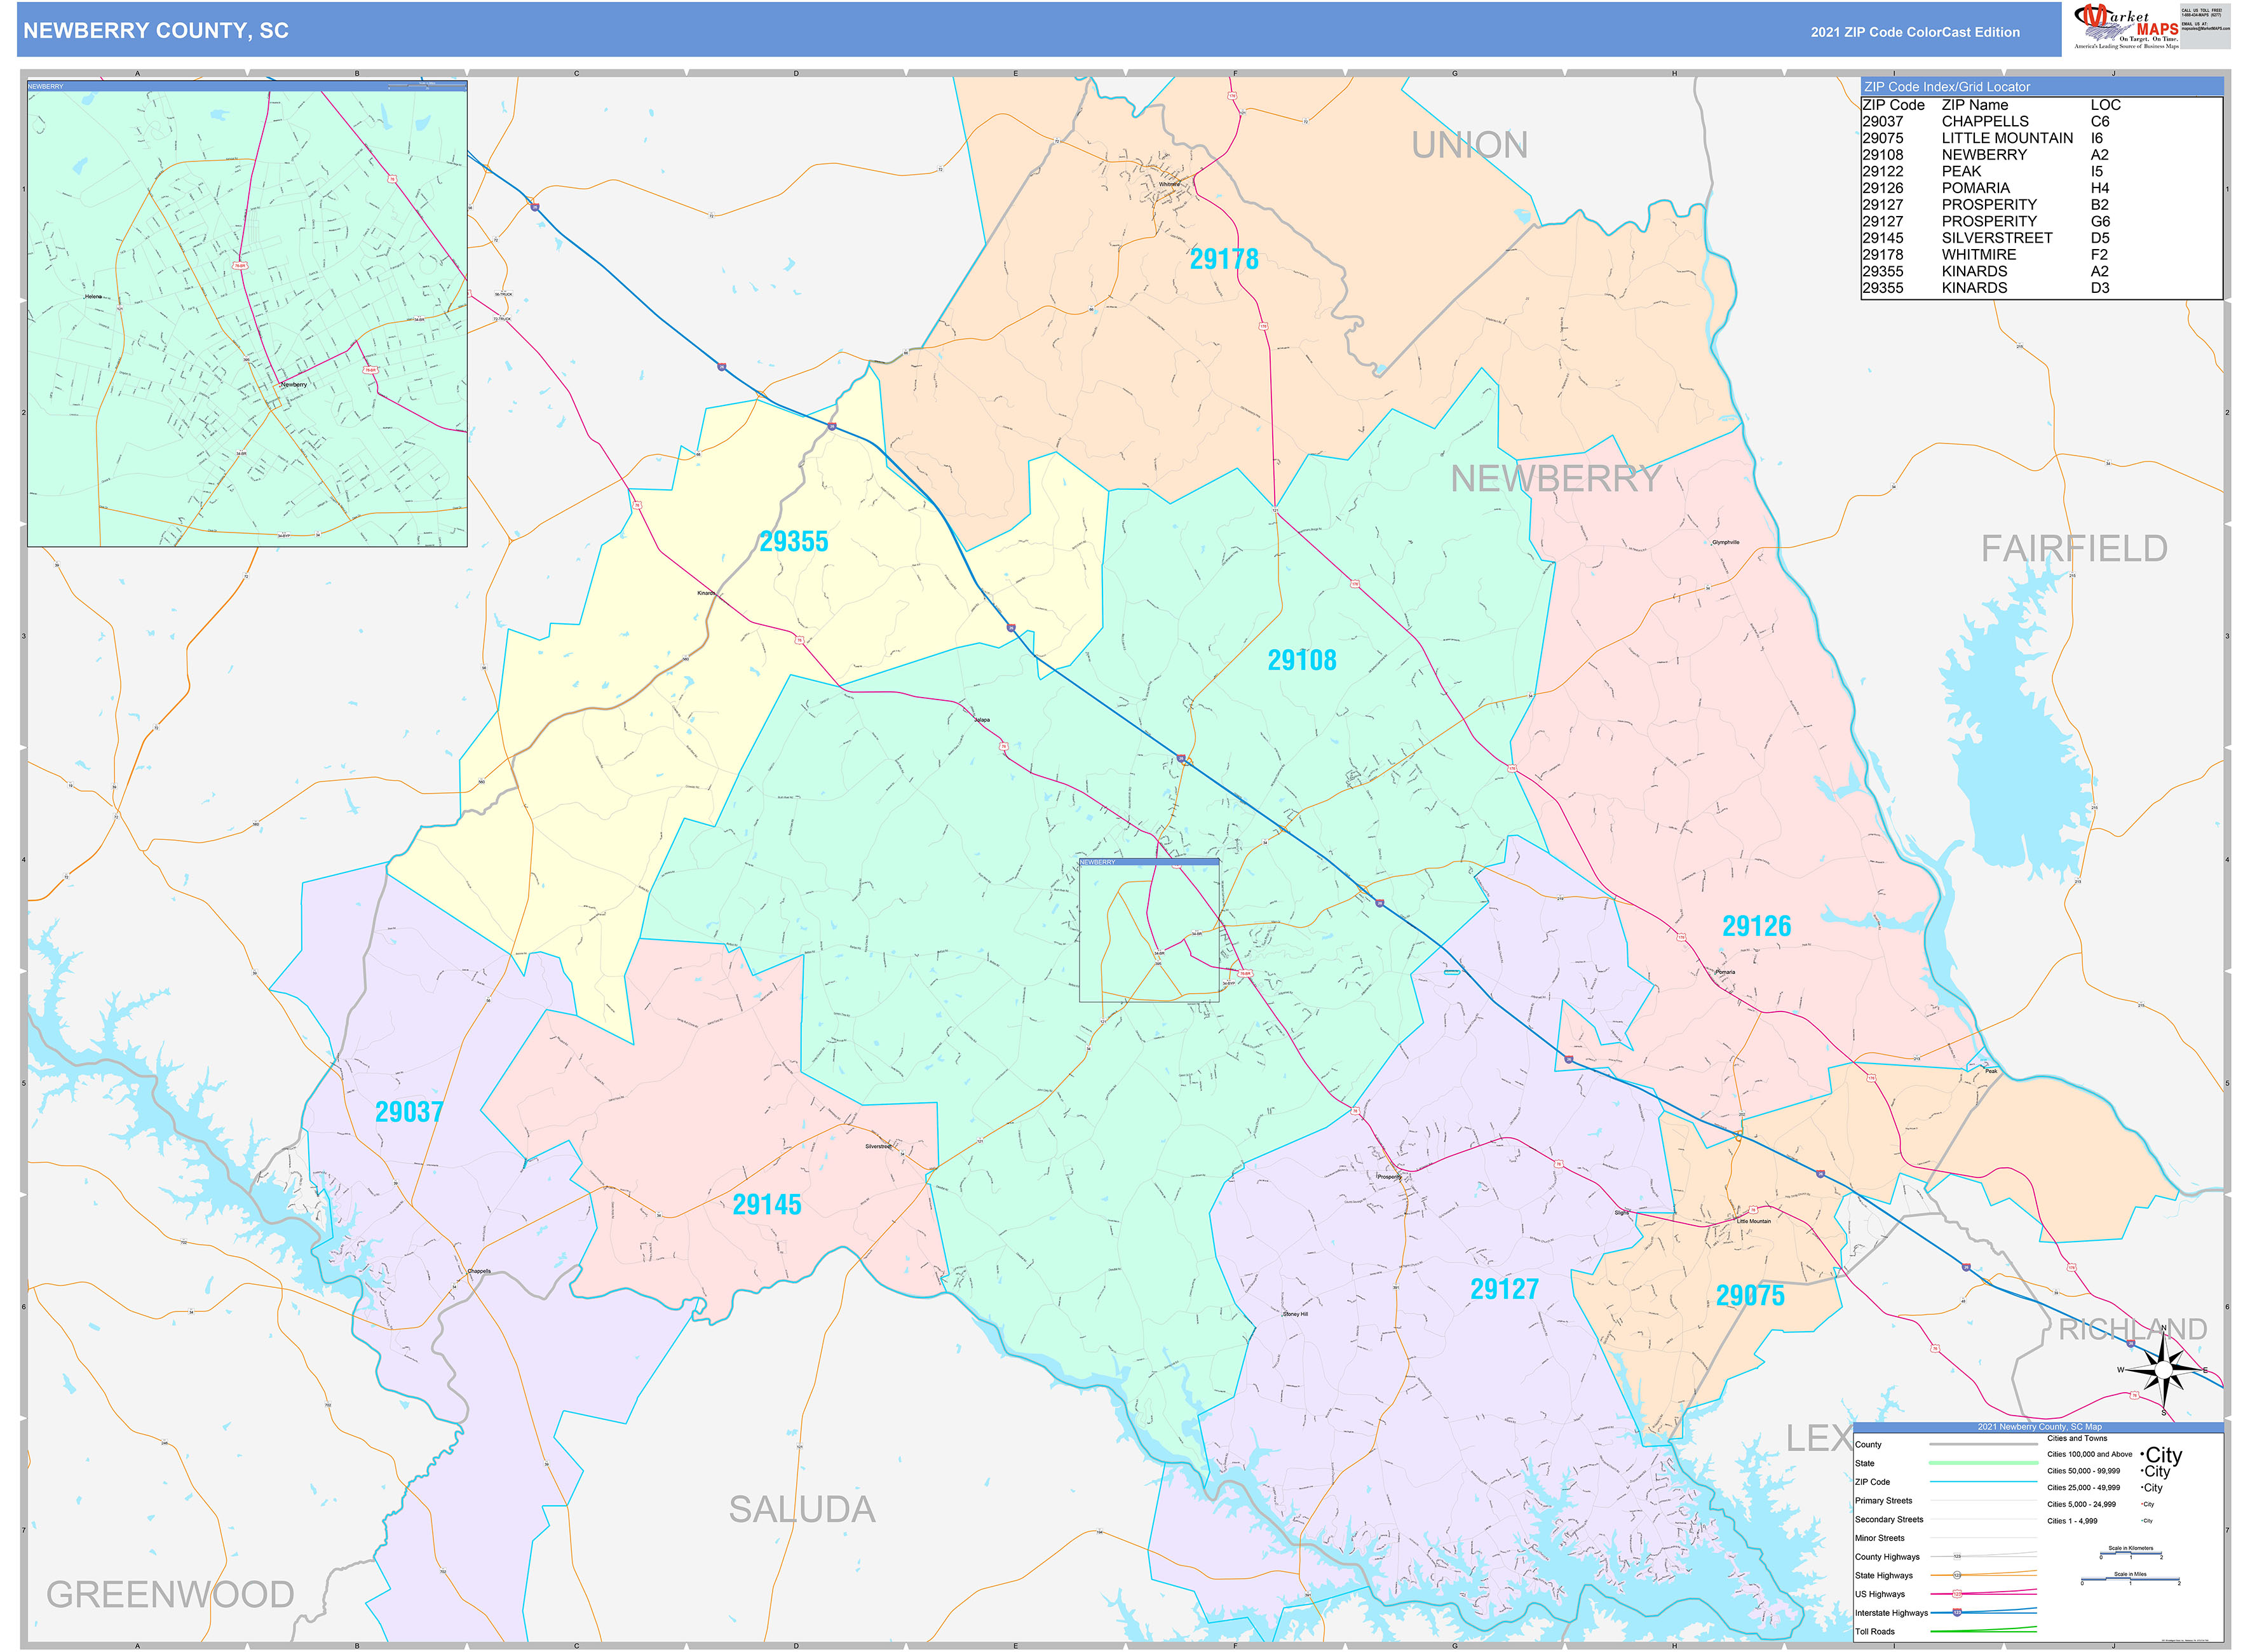Click the small Newberry inset outline box
2250x1652 pixels.
pos(1148,930)
